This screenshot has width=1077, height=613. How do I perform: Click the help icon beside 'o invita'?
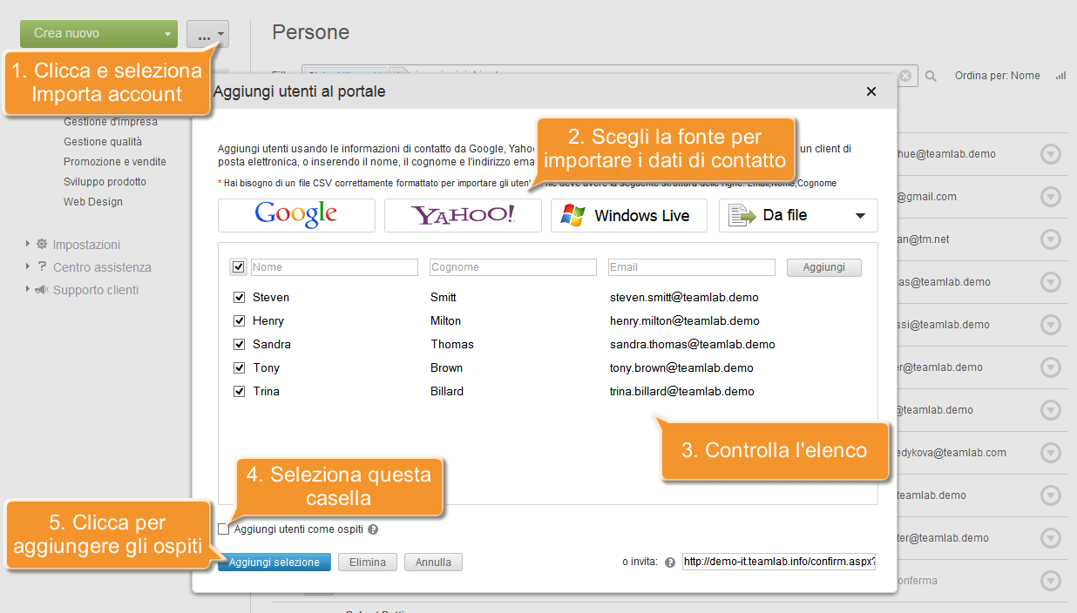(x=670, y=562)
